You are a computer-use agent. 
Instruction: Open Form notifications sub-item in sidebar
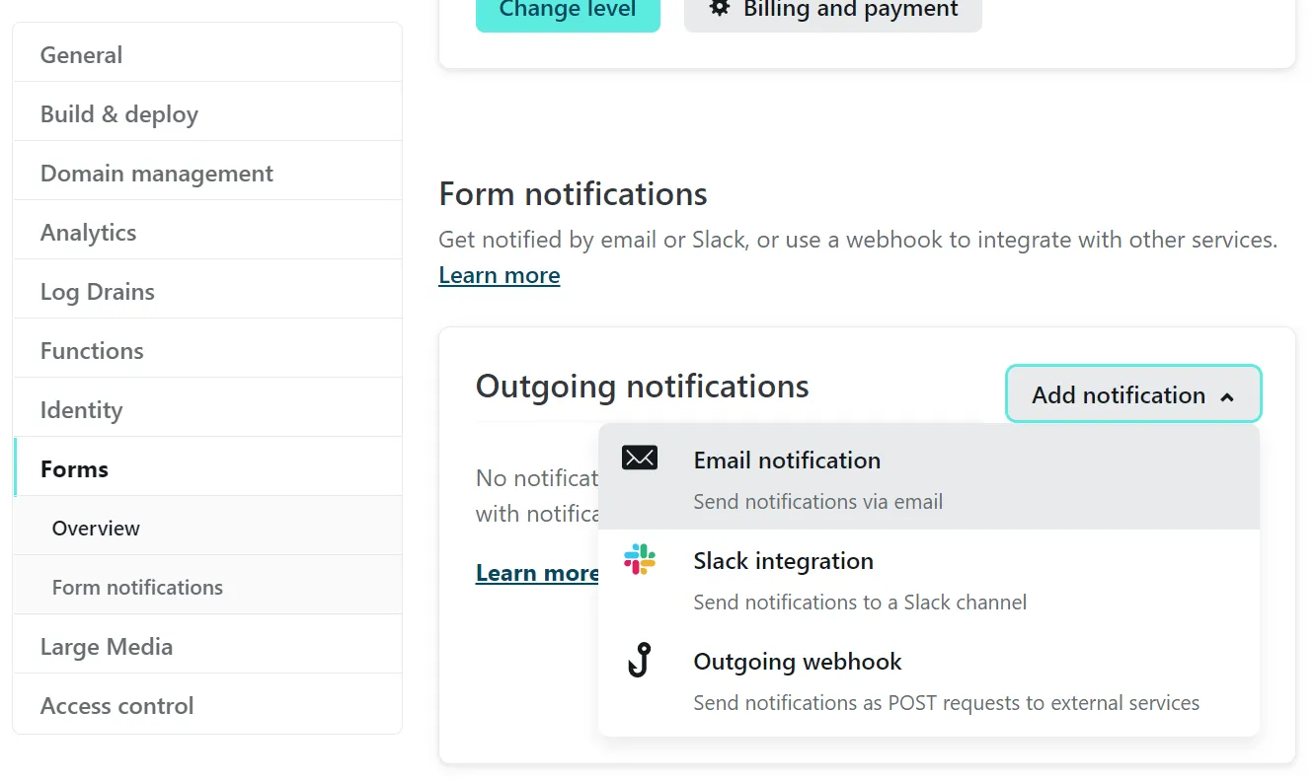(x=207, y=588)
